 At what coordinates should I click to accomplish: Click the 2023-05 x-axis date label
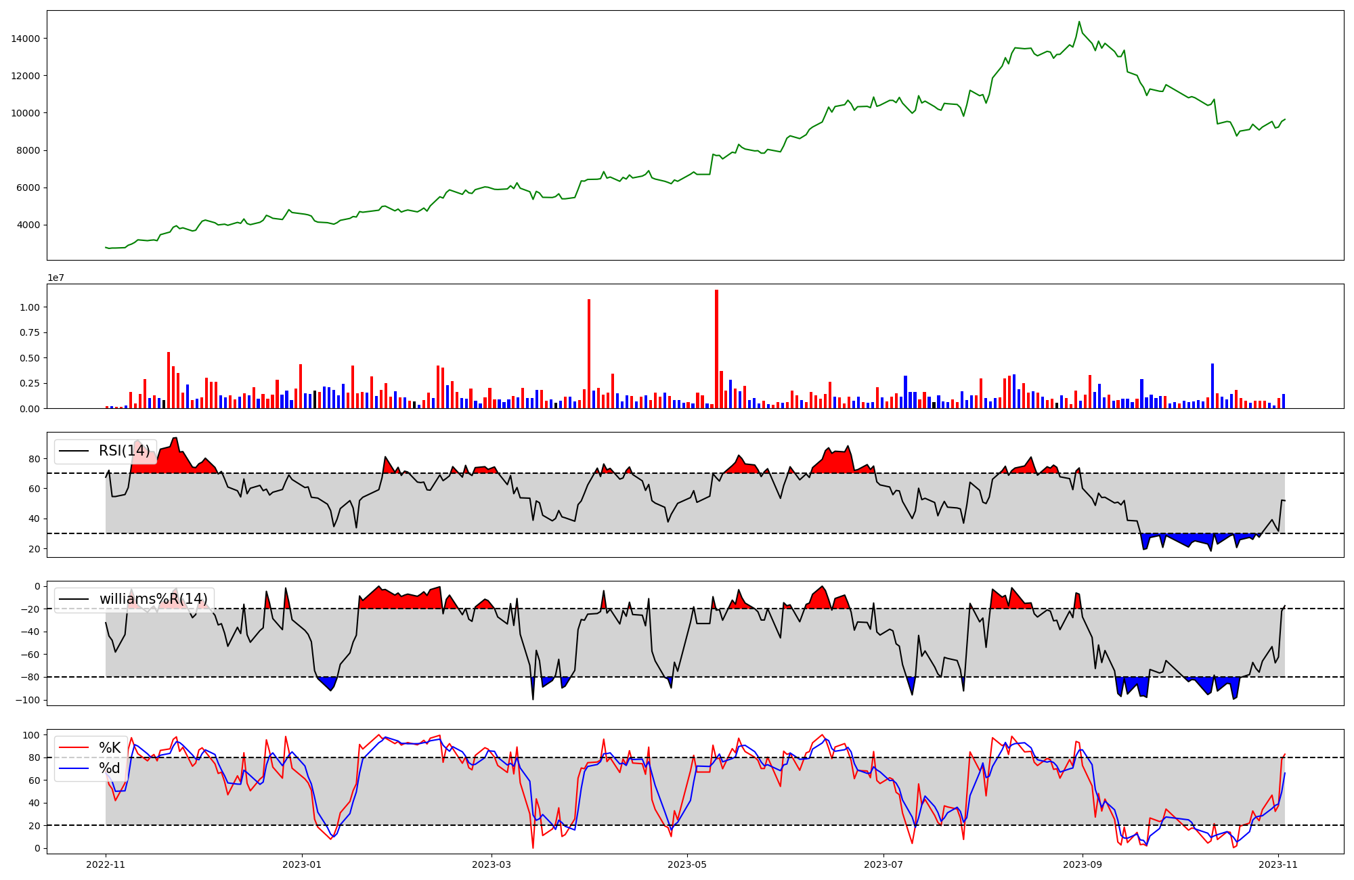[x=687, y=864]
